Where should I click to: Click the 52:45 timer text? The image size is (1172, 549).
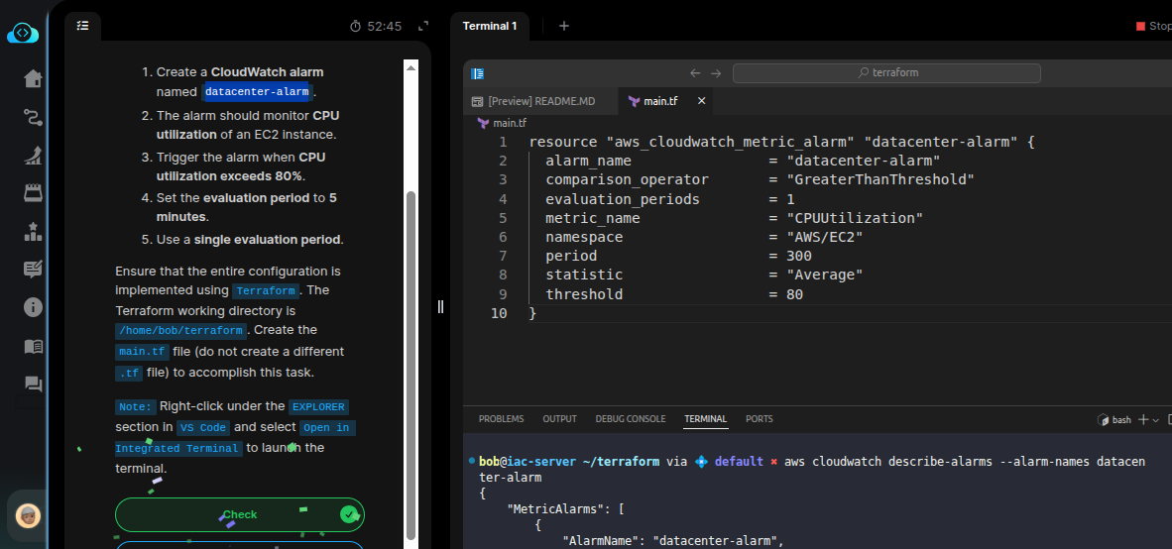(384, 26)
